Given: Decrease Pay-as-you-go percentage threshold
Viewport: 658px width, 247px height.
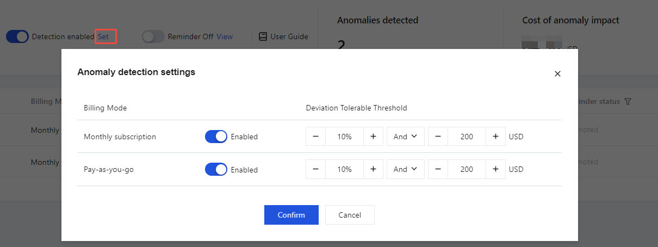Looking at the screenshot, I should (x=315, y=169).
